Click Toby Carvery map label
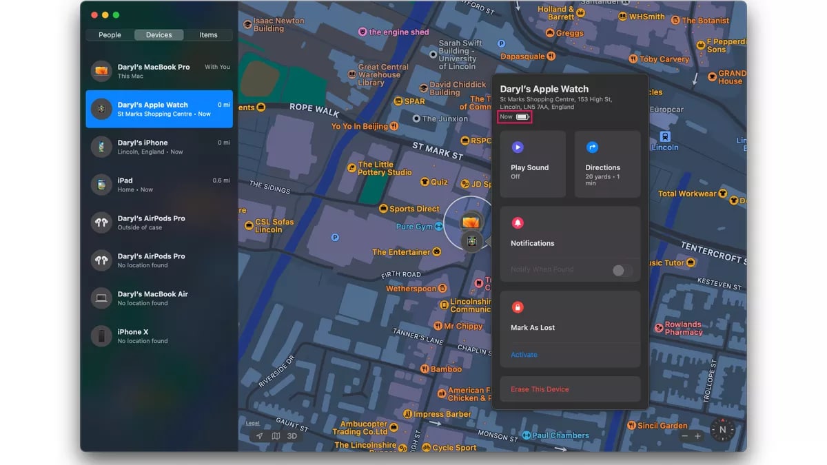This screenshot has height=465, width=827. click(x=664, y=59)
